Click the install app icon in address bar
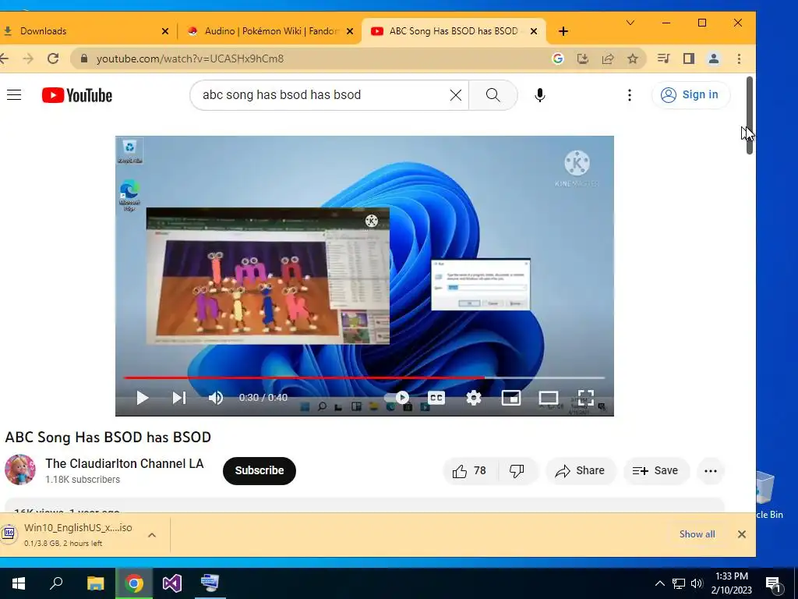798x599 pixels. pyautogui.click(x=583, y=58)
